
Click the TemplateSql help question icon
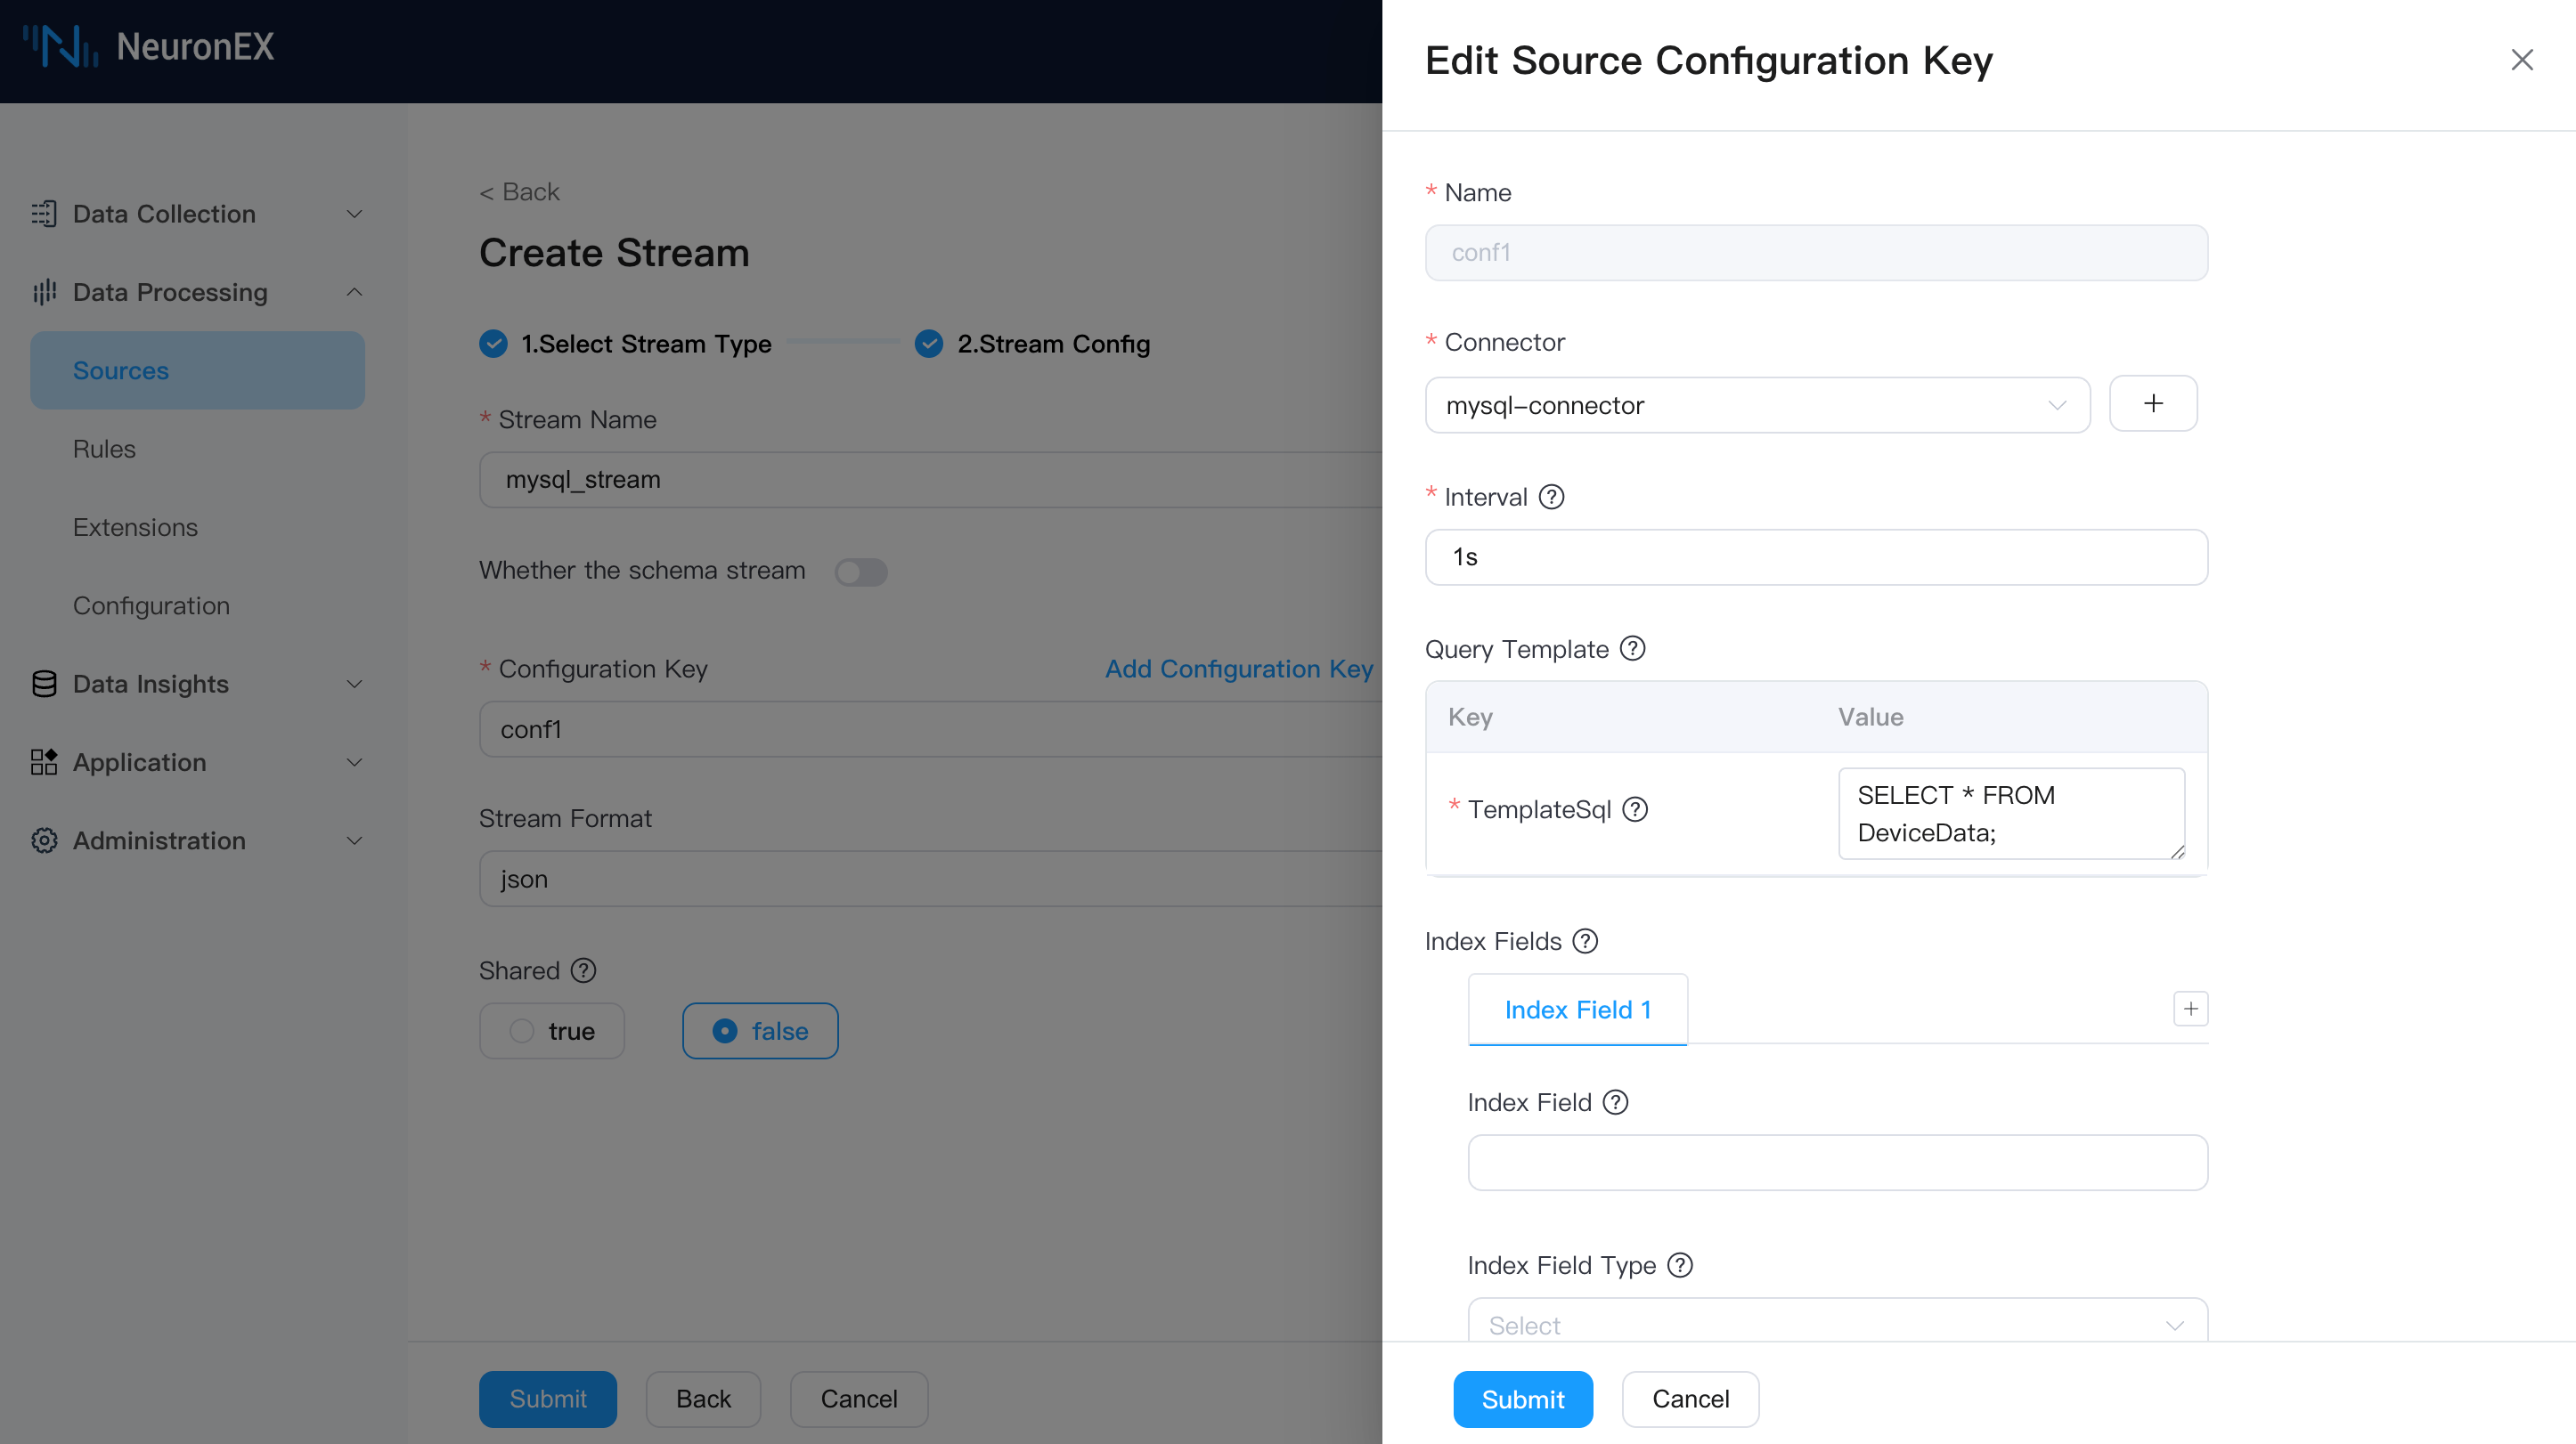(1635, 808)
